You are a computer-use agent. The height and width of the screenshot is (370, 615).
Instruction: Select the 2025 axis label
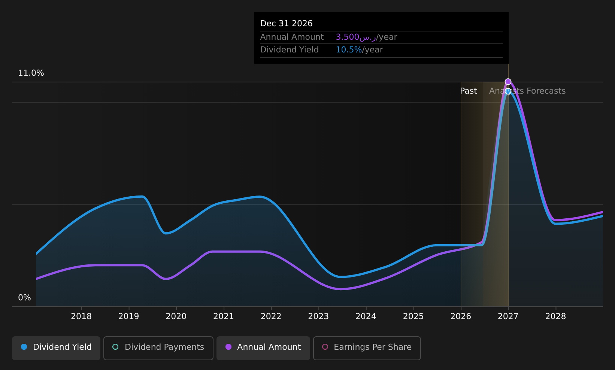pos(413,316)
